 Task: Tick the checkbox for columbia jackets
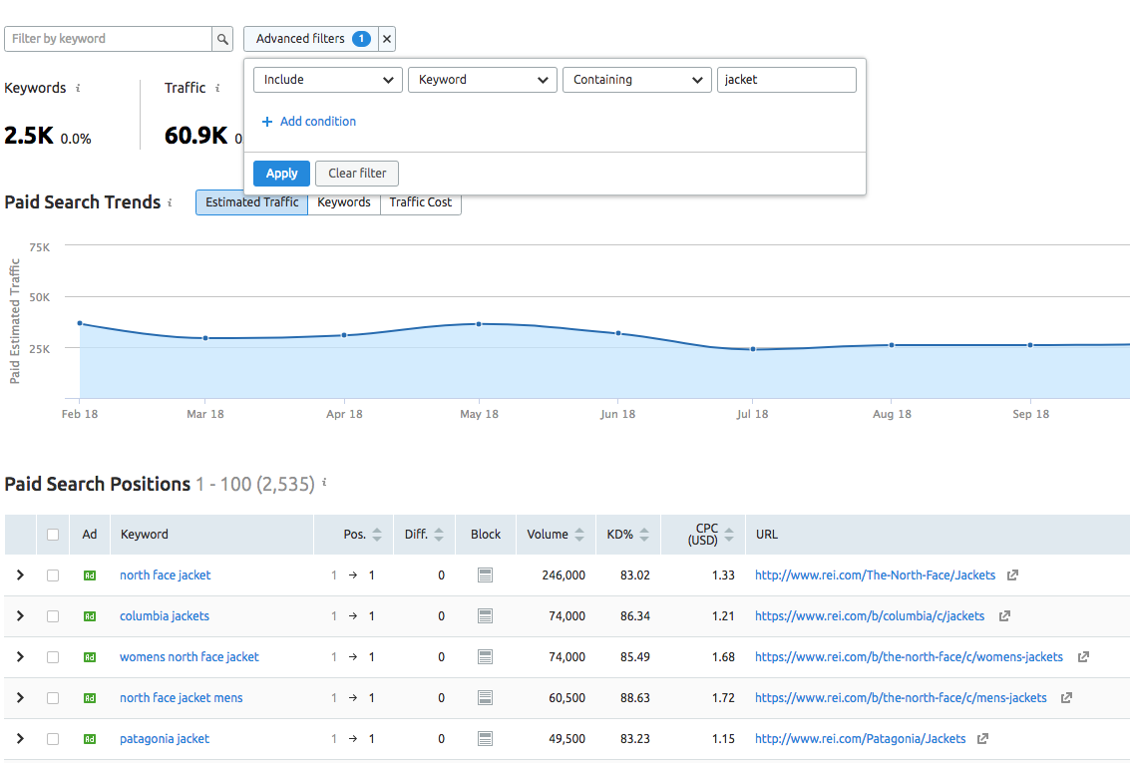pos(53,616)
